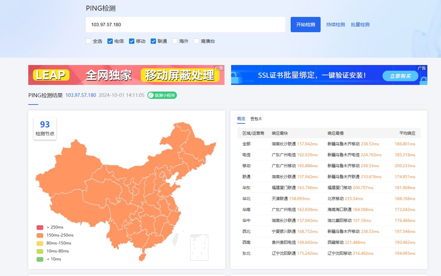The image size is (441, 276).
Task: Toggle the yellow 80ms-150ms legend swatch
Action: pyautogui.click(x=40, y=243)
